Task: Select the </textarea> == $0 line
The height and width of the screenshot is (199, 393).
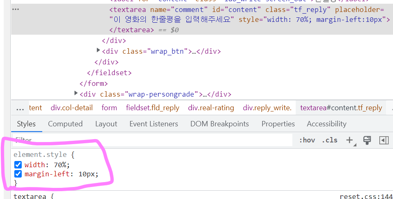Action: coord(144,30)
